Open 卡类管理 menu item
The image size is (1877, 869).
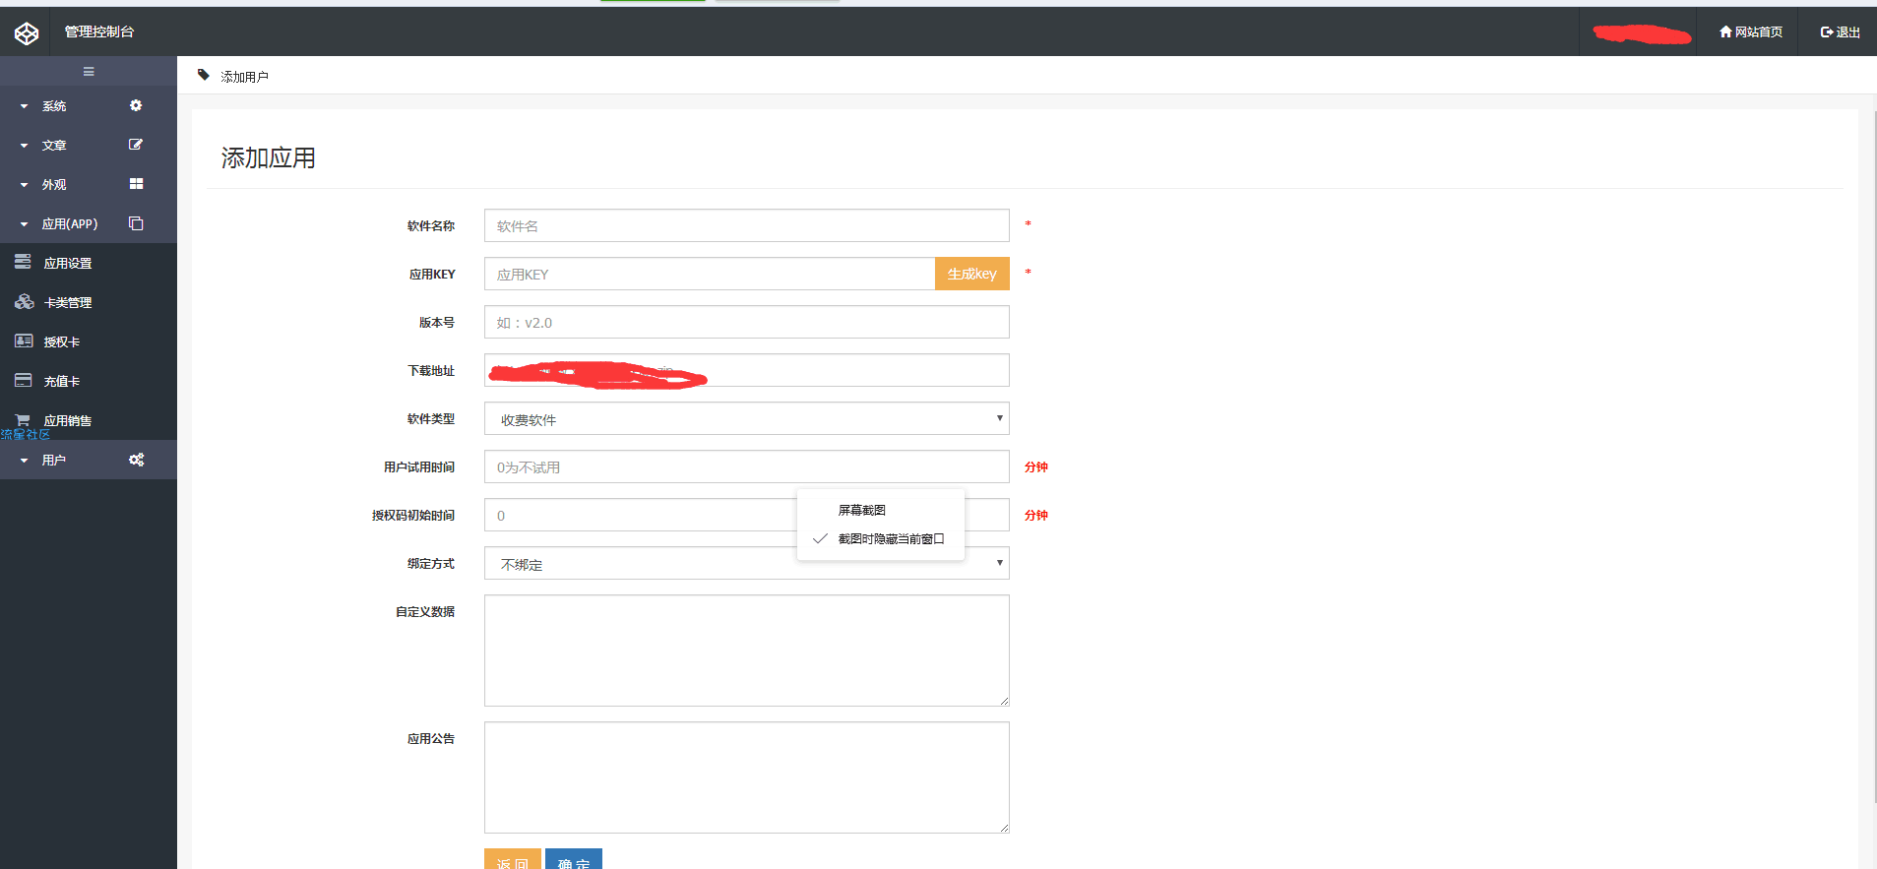89,302
